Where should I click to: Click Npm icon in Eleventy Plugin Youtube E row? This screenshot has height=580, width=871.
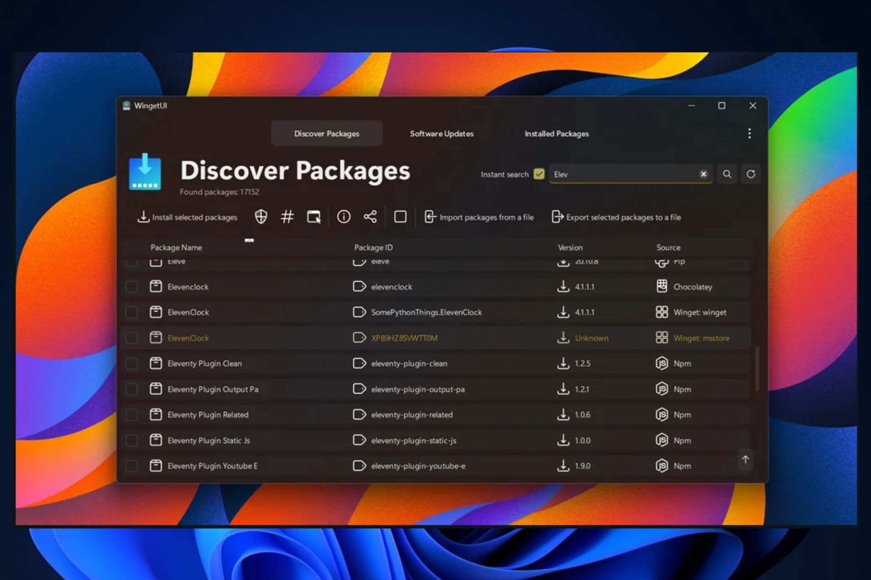(662, 466)
